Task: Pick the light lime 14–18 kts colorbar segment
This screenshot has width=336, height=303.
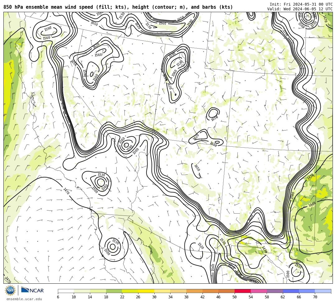Action: coord(98,291)
